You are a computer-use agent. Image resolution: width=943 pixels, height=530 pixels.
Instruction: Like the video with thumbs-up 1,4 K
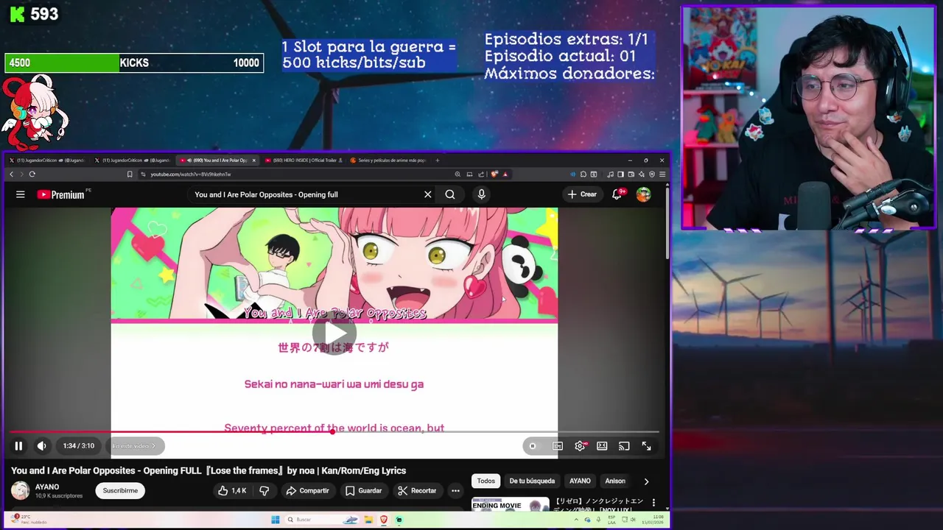pos(232,490)
